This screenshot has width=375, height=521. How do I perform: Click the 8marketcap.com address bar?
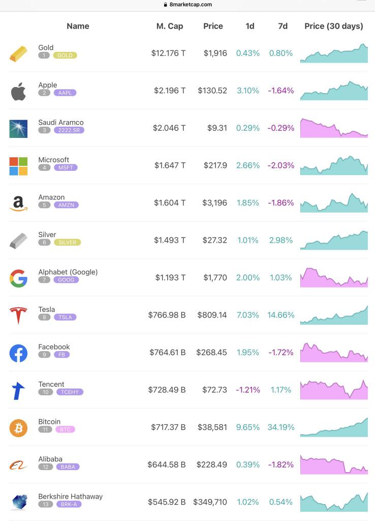point(188,5)
